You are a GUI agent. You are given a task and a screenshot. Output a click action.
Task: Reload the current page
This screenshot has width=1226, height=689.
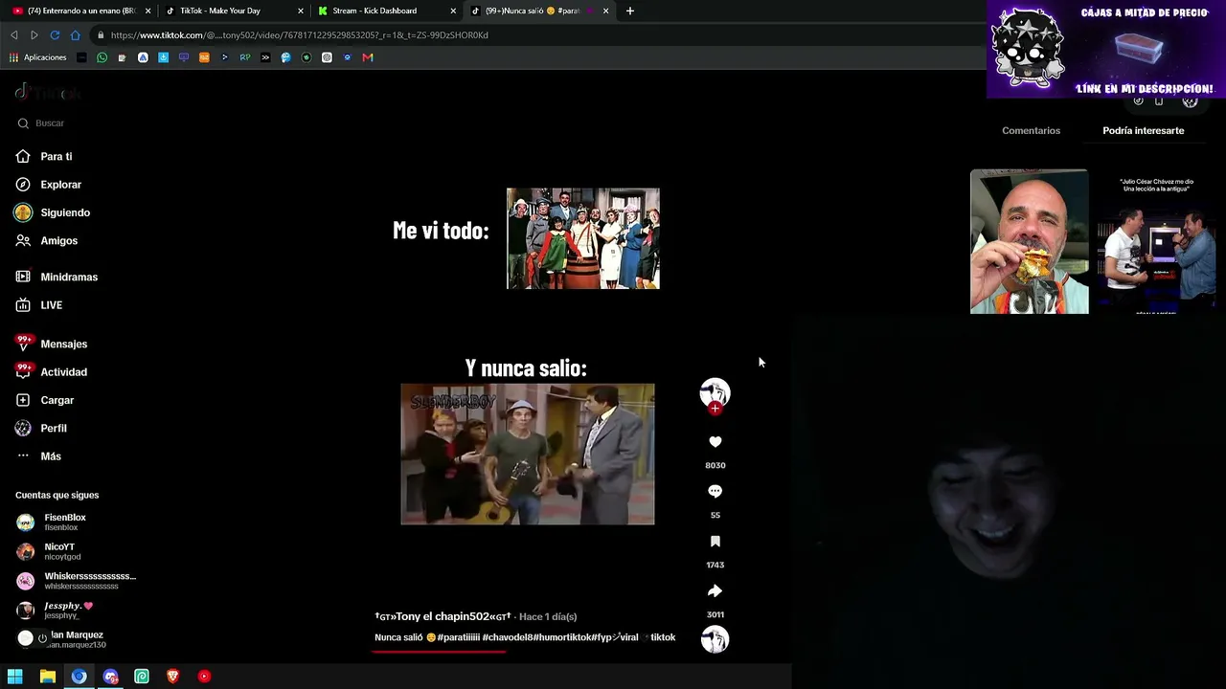tap(55, 35)
